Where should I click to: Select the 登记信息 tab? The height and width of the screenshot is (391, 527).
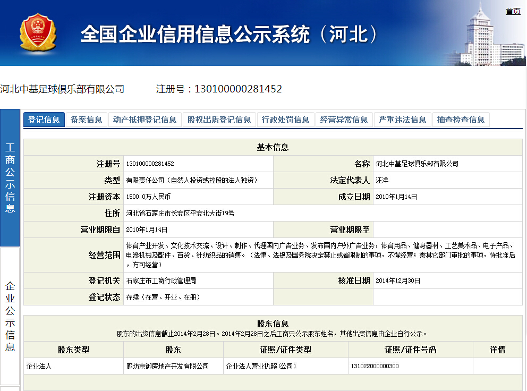[x=44, y=120]
